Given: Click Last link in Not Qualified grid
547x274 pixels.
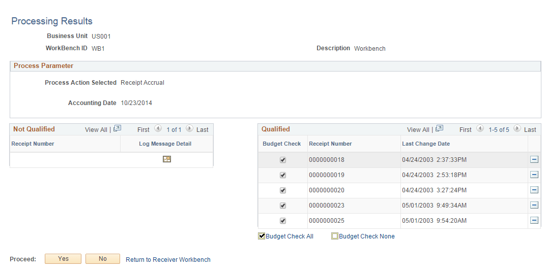Looking at the screenshot, I should [203, 130].
